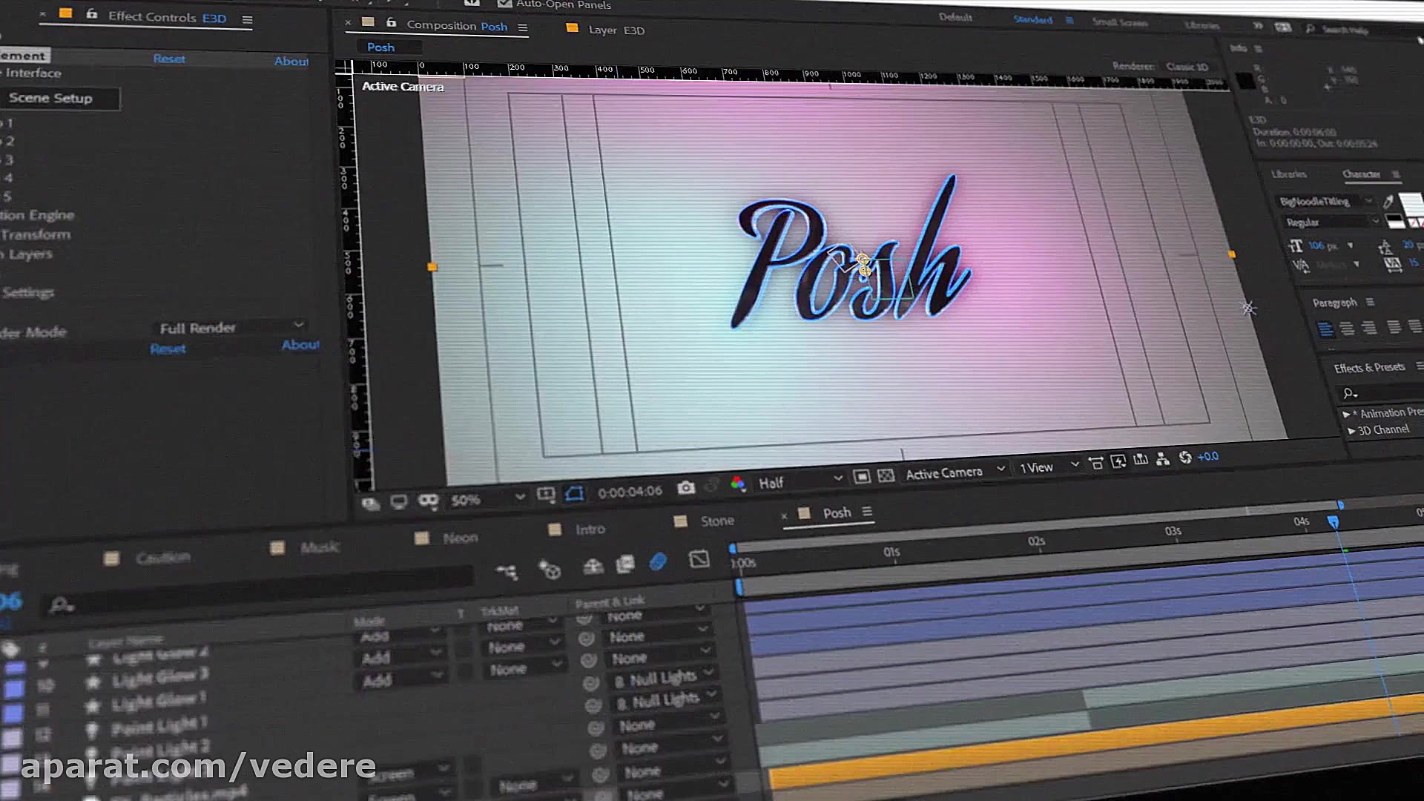
Task: Click the Reset Exposure icon
Action: (1184, 458)
